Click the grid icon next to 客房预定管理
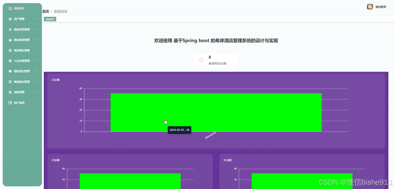The width and height of the screenshot is (394, 189). (10, 50)
